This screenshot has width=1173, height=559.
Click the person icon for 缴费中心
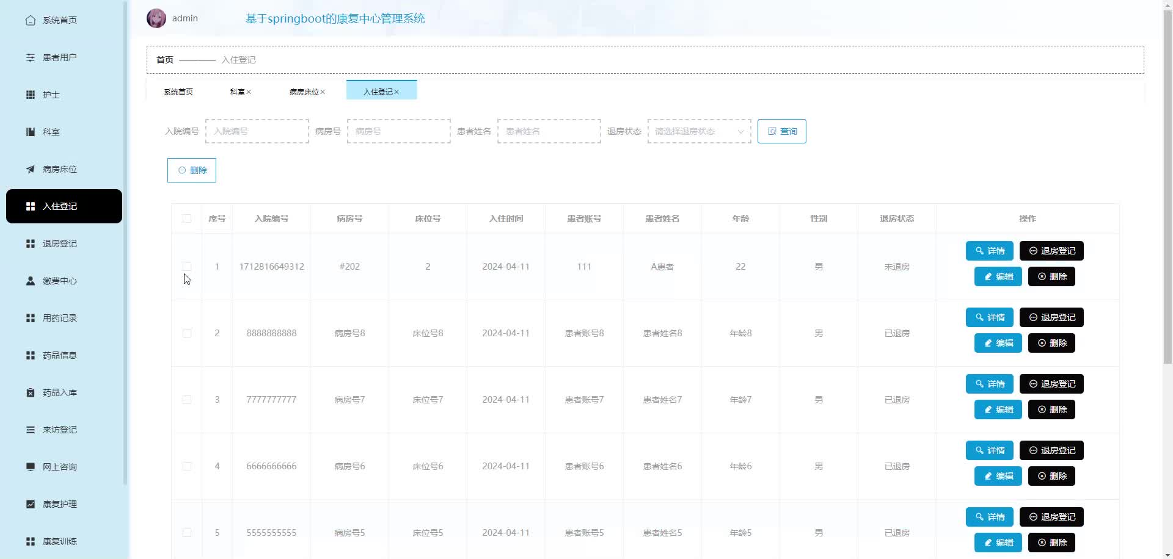coord(31,281)
